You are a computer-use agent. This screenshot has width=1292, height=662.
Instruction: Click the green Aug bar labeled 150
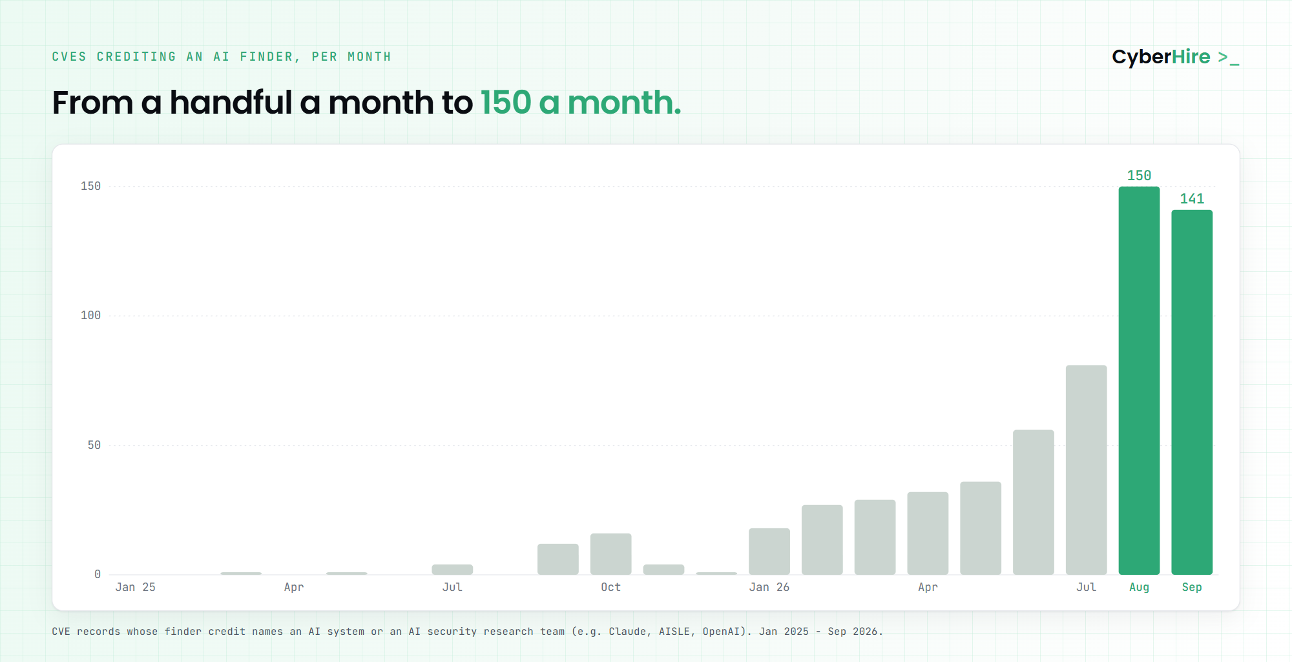tap(1139, 380)
